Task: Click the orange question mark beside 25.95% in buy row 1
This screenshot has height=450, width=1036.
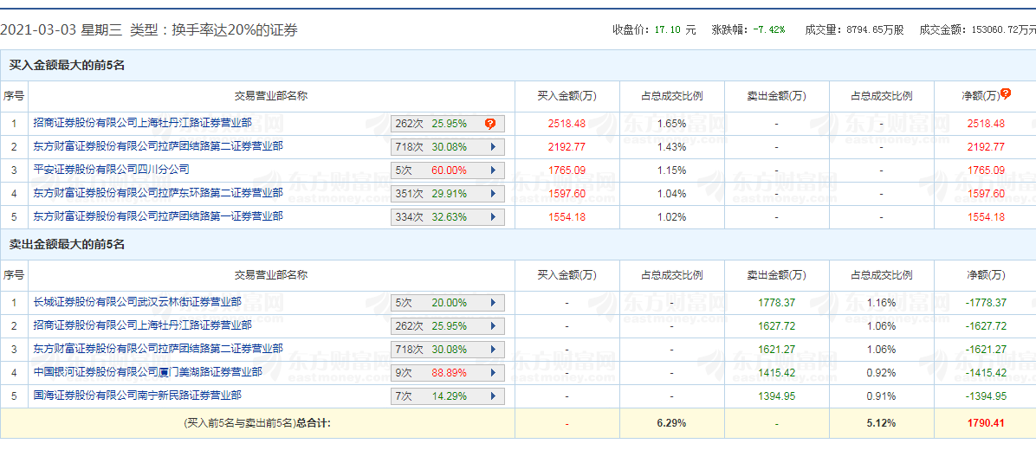Action: [x=489, y=124]
